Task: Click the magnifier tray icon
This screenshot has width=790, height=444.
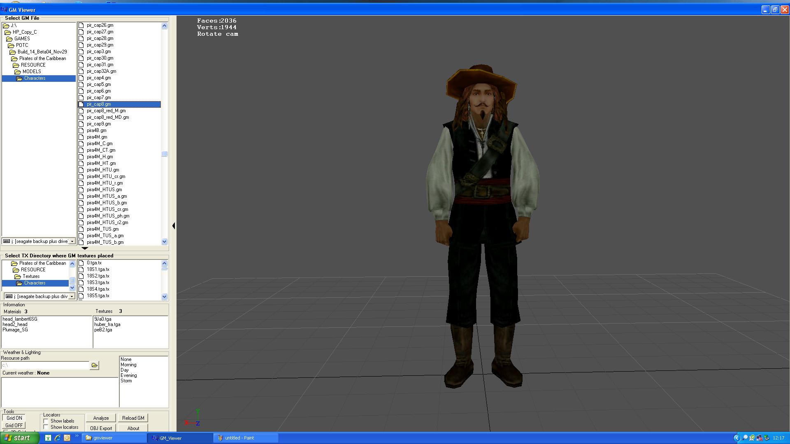Action: pos(745,438)
